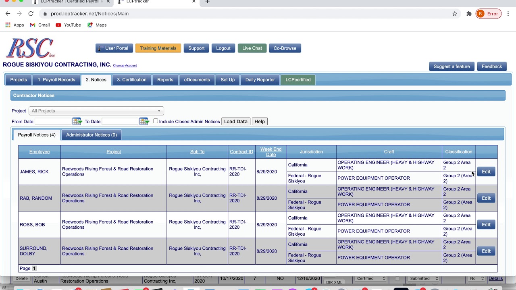This screenshot has width=516, height=290.
Task: Click into the From Date input field
Action: coord(53,121)
